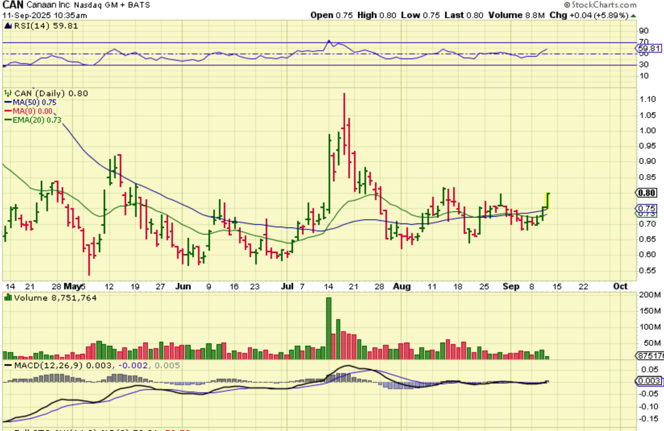664x431 pixels.
Task: Click the CAN ticker symbol title
Action: (x=13, y=5)
